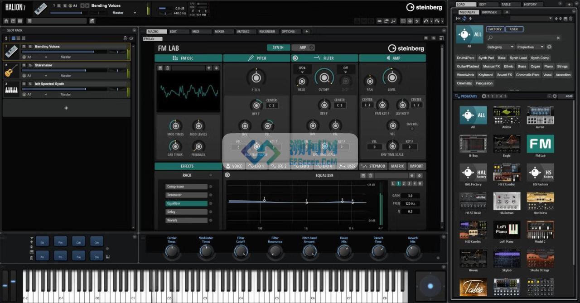Screen dimensions: 580x303
Task: Open the Properties dropdown
Action: pyautogui.click(x=530, y=47)
